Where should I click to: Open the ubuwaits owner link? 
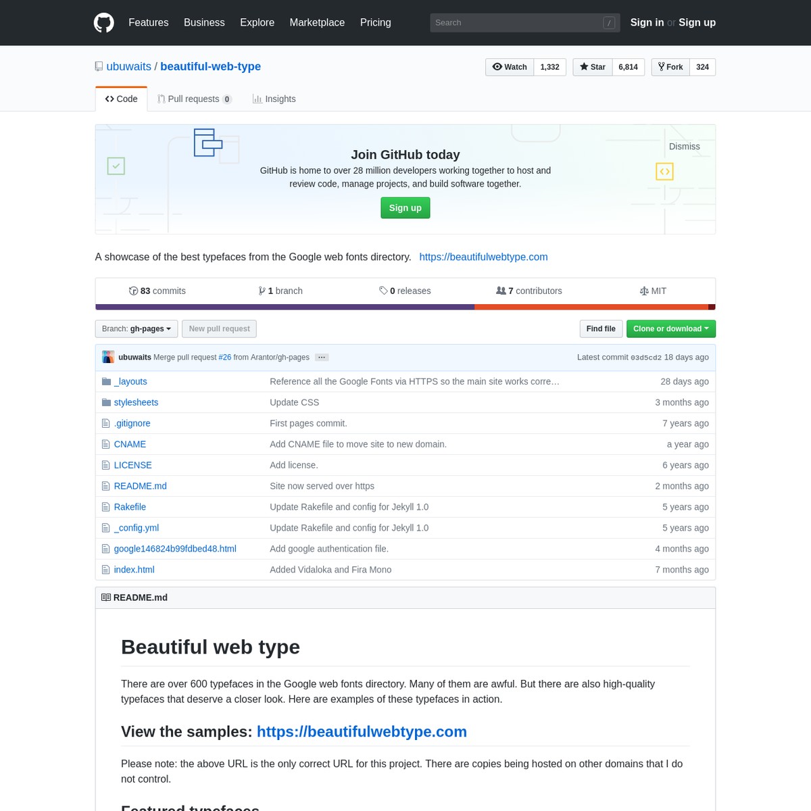click(x=129, y=67)
